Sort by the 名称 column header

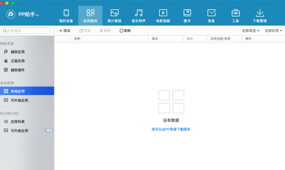(109, 39)
